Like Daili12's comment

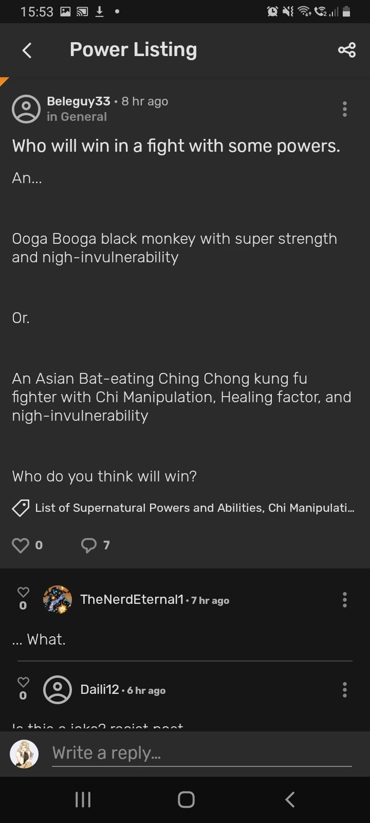pos(23,682)
